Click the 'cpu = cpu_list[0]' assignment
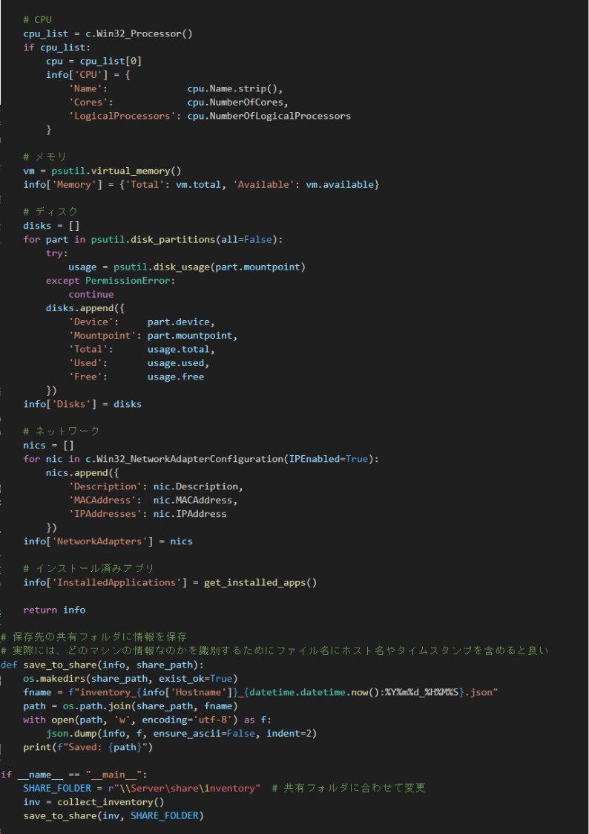589x834 pixels. (x=93, y=61)
